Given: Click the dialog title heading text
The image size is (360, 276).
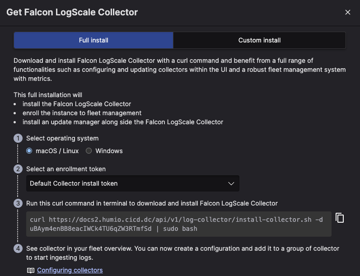Looking at the screenshot, I should (x=72, y=12).
